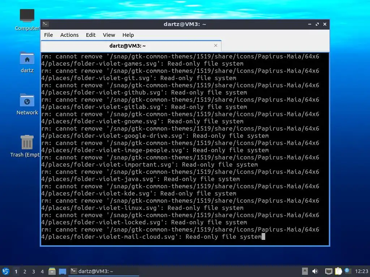Open the Computer desktop icon
Viewport: 370px width, 277px height.
(x=27, y=20)
